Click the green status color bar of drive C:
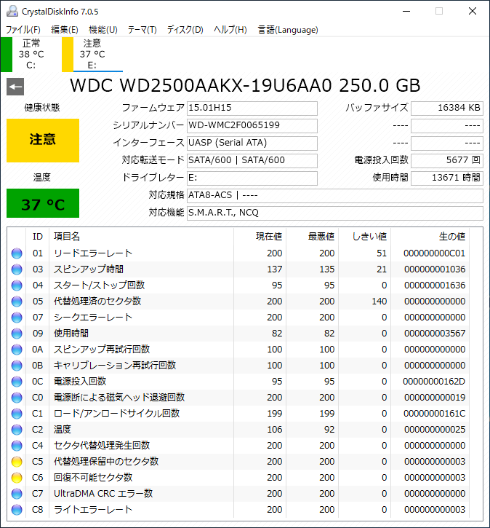Screen dimensions: 490x528 7,55
